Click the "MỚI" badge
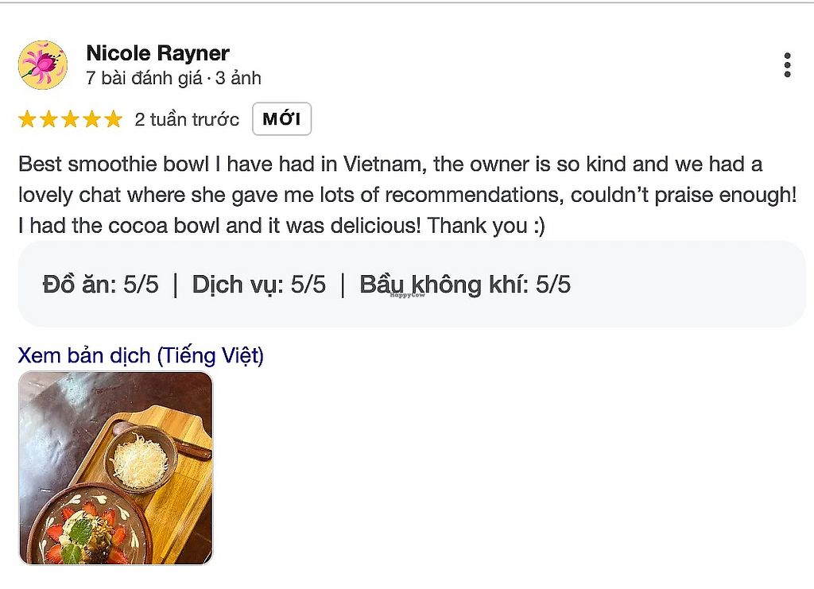The height and width of the screenshot is (589, 814). coord(281,120)
